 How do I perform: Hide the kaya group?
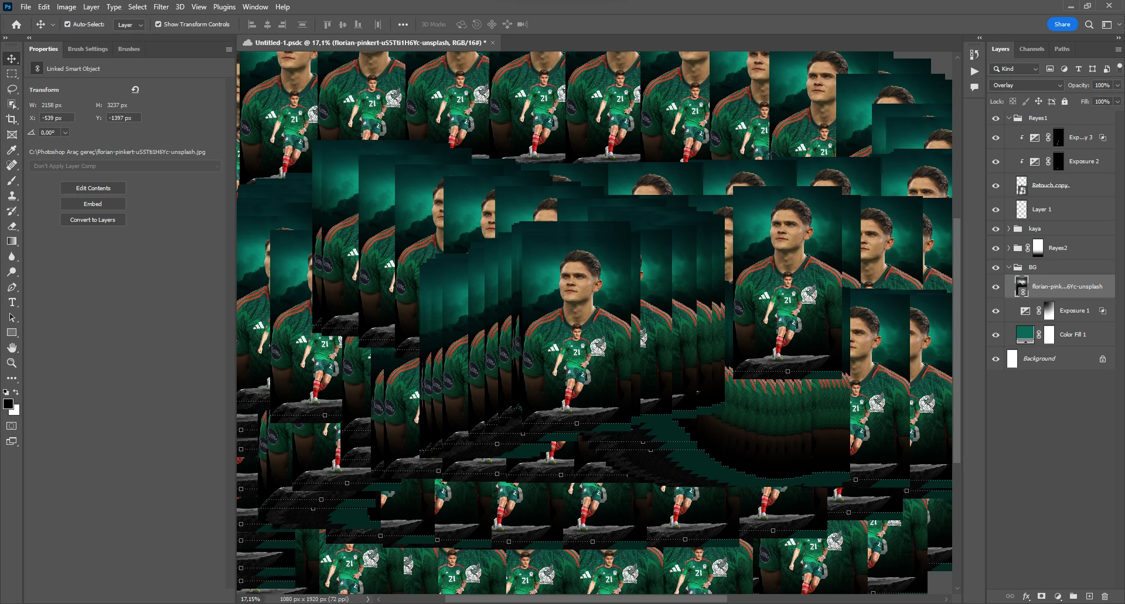[x=996, y=229]
